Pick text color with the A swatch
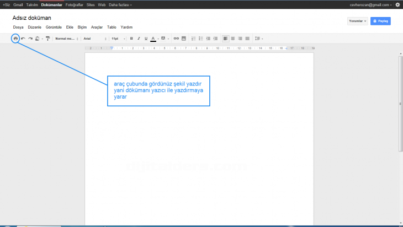The width and height of the screenshot is (403, 227). coord(153,39)
